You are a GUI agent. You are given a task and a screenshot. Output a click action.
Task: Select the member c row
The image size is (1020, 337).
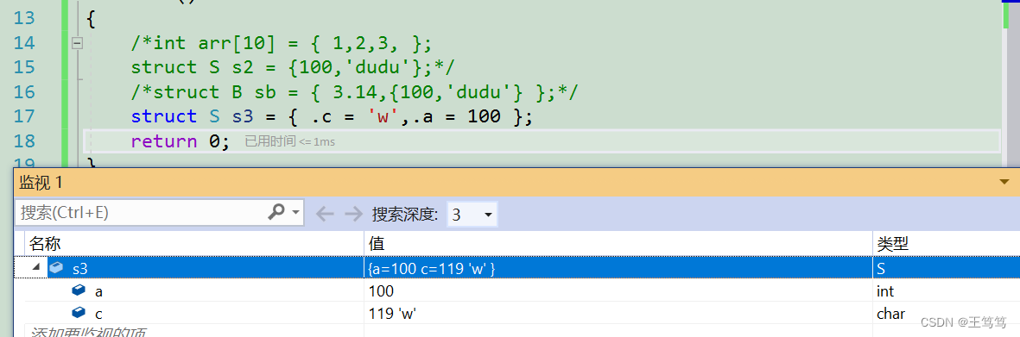(517, 313)
